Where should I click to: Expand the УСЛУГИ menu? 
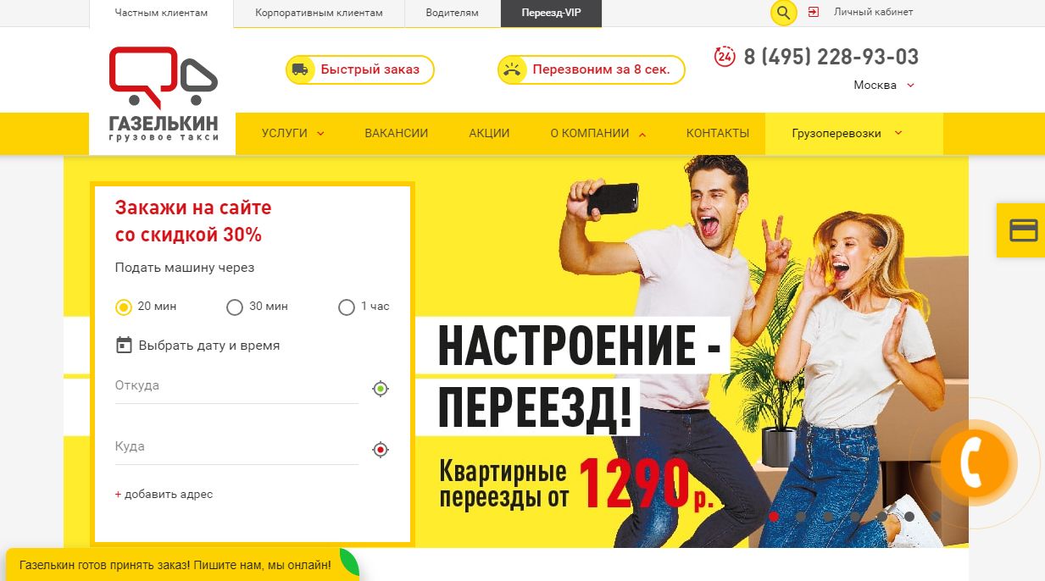click(293, 133)
